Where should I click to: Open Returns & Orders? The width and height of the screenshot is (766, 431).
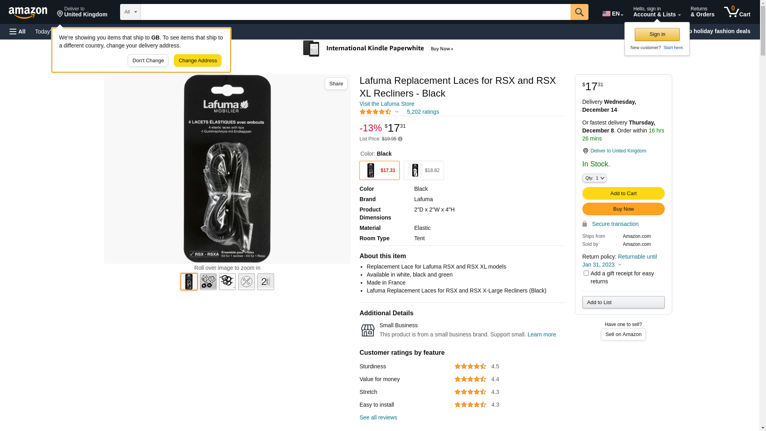[702, 12]
